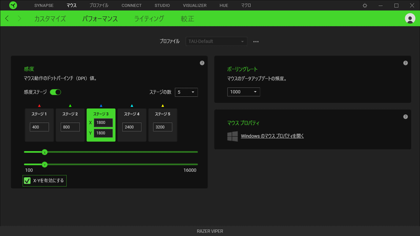
Task: Click the stage 3 X DPI field
Action: (x=103, y=123)
